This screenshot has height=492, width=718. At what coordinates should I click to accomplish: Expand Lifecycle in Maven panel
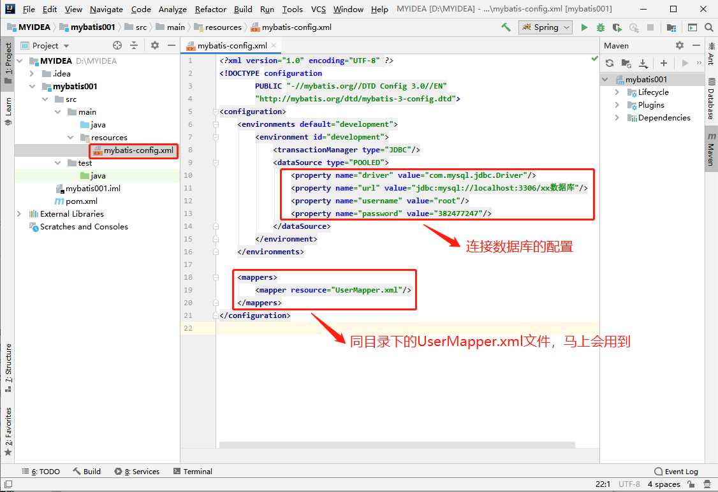pyautogui.click(x=617, y=92)
